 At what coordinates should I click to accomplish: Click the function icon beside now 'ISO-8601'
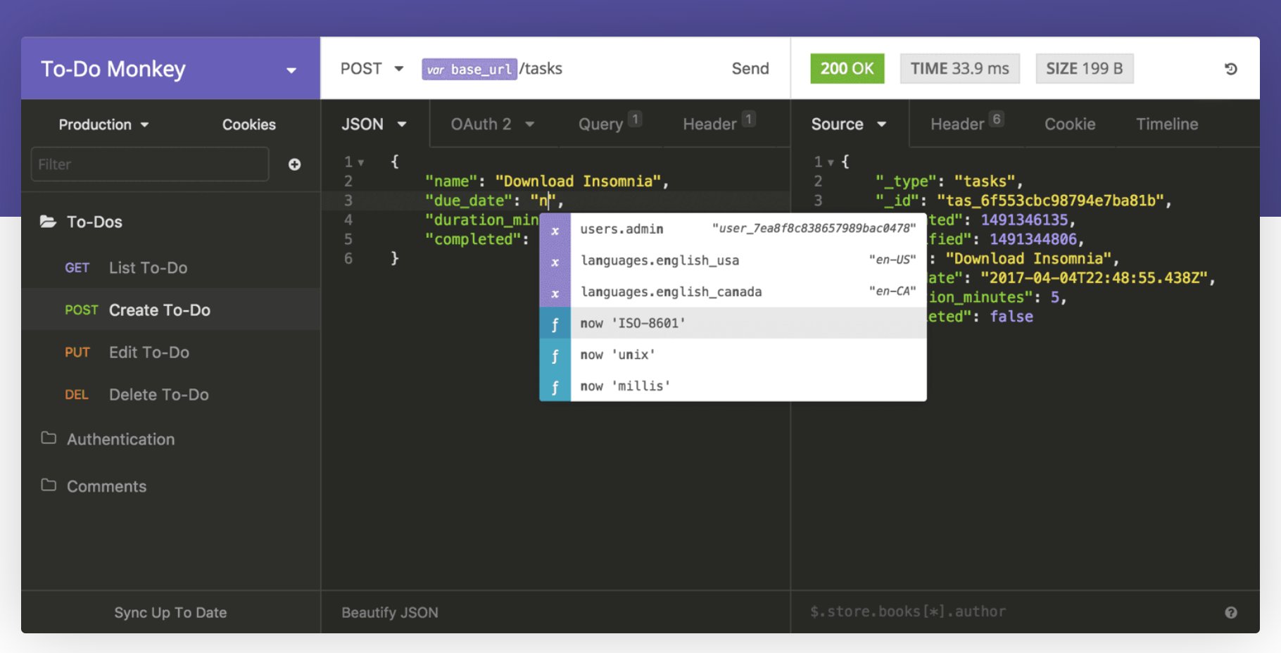pos(555,323)
